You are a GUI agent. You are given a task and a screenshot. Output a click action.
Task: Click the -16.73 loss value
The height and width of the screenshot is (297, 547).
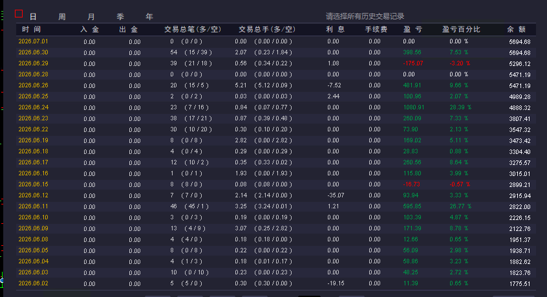tap(412, 184)
